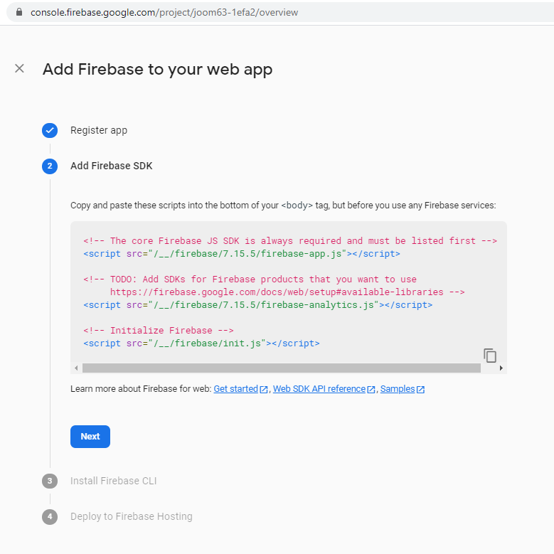Click the URL in the address bar
Image resolution: width=554 pixels, height=554 pixels.
pyautogui.click(x=164, y=12)
